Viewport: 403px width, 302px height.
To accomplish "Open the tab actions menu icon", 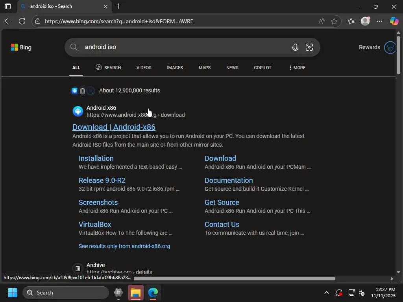I will coord(8,6).
